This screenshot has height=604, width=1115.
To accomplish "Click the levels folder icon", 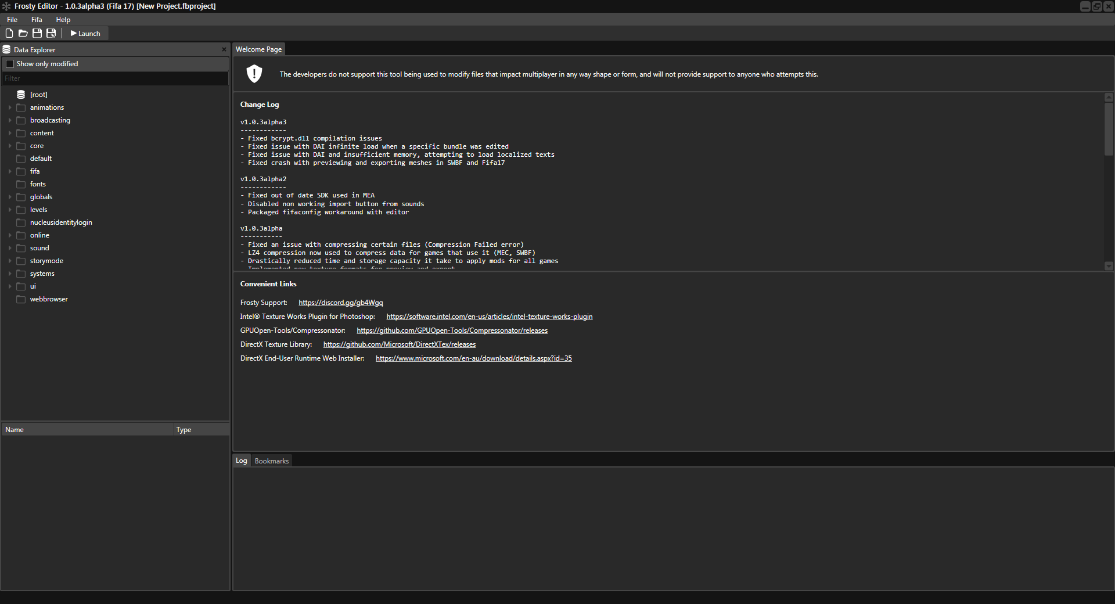I will (x=21, y=210).
